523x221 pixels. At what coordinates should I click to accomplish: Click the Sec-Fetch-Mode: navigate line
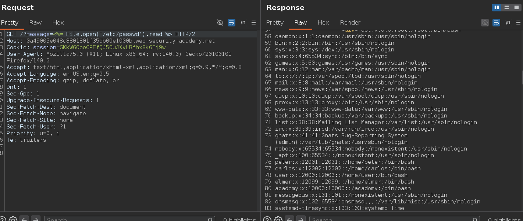point(46,113)
